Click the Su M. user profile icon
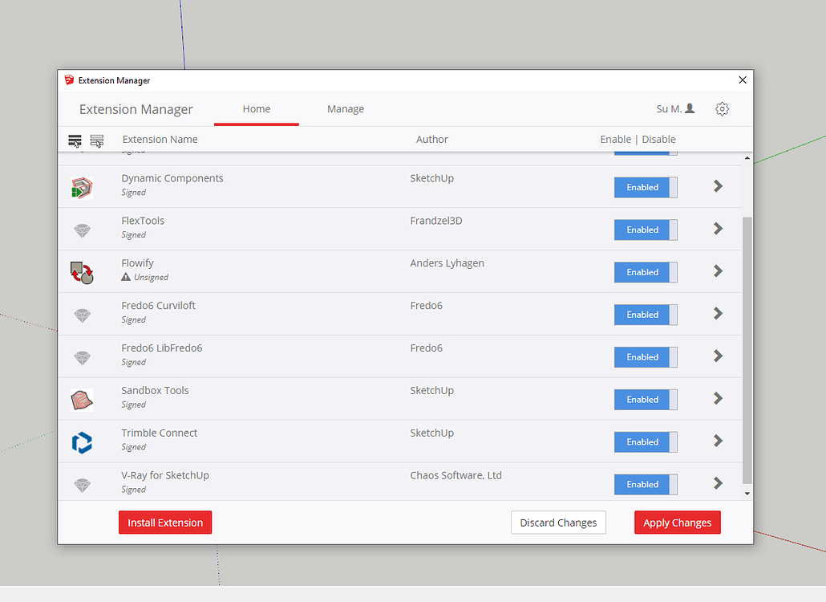Screen dimensions: 826x602 pyautogui.click(x=690, y=108)
